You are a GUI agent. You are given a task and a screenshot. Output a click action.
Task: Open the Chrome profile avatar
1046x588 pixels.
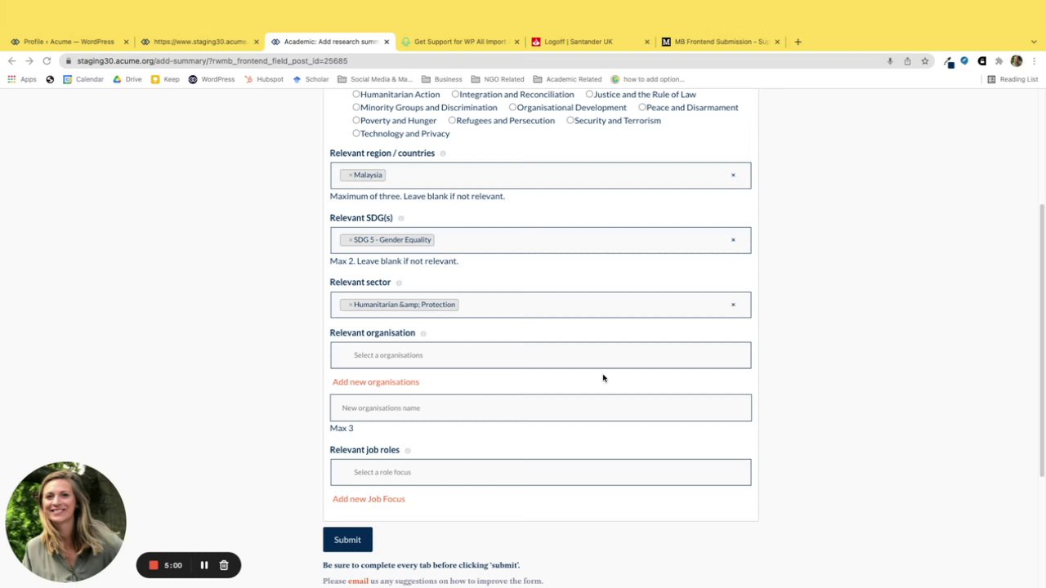(x=1017, y=61)
